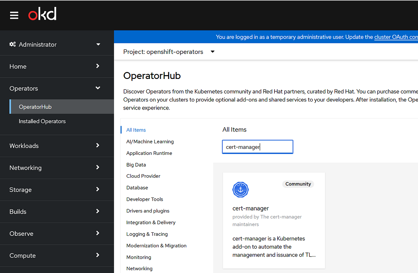This screenshot has width=418, height=273.
Task: Select the All Items category filter
Action: pyautogui.click(x=136, y=130)
